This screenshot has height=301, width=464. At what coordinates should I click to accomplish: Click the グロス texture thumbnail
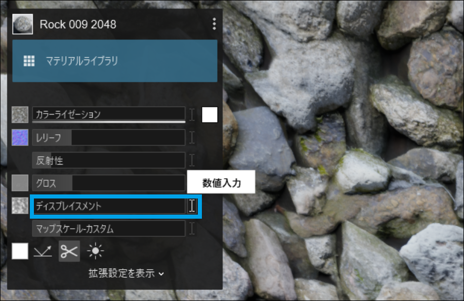(x=20, y=183)
